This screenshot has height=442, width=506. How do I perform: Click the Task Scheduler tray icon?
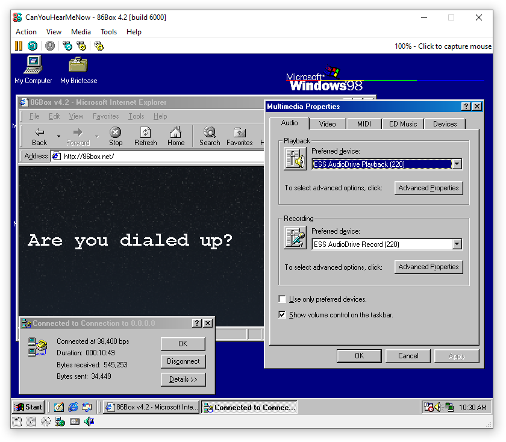428,407
